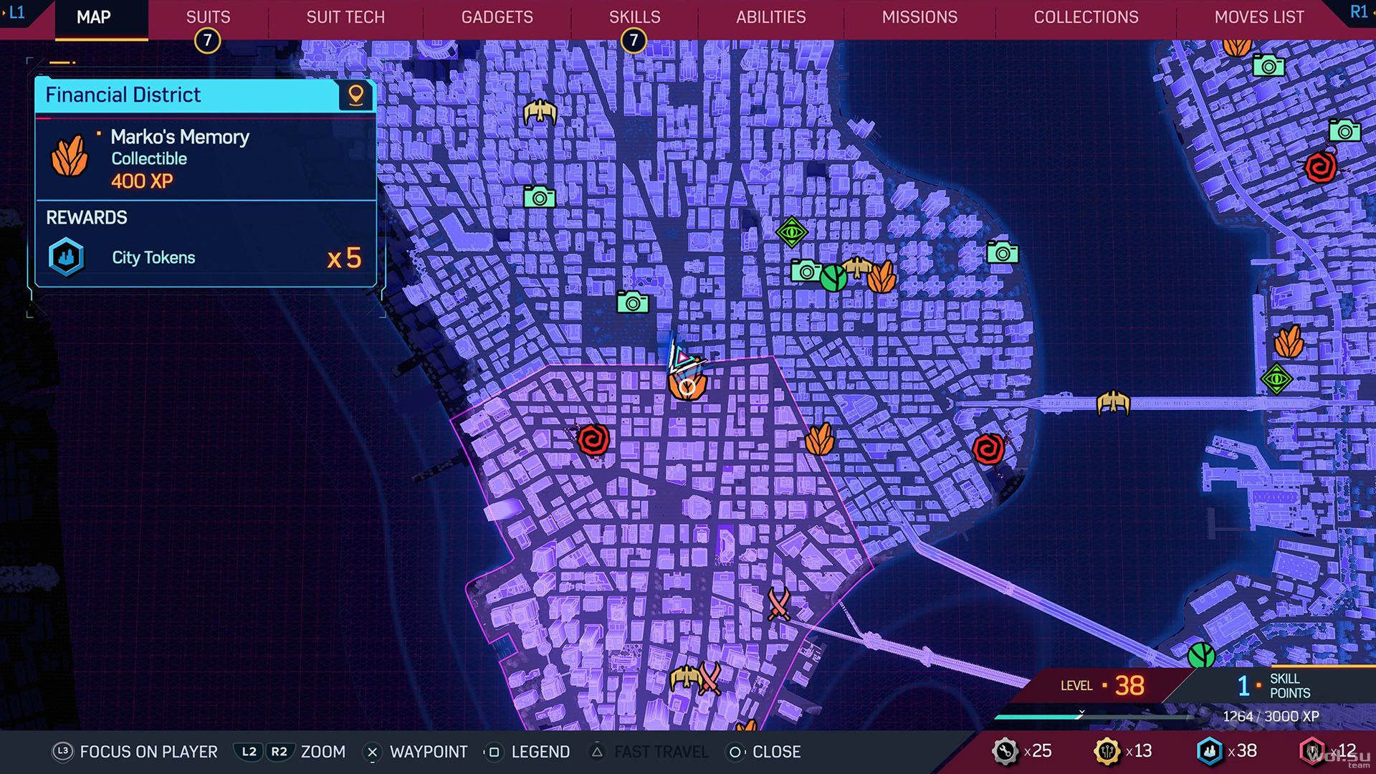
Task: Click the "x5" token quantity
Action: tap(344, 258)
